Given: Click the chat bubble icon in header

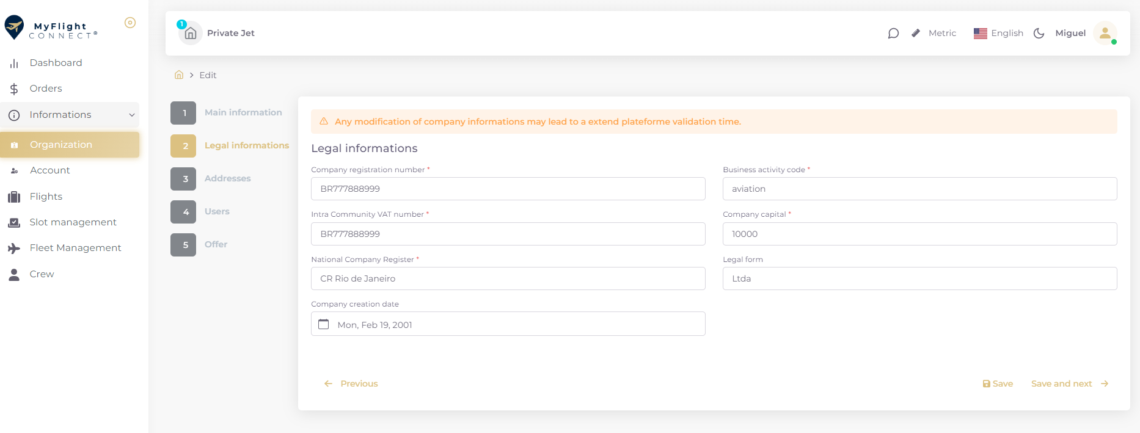Looking at the screenshot, I should 893,33.
